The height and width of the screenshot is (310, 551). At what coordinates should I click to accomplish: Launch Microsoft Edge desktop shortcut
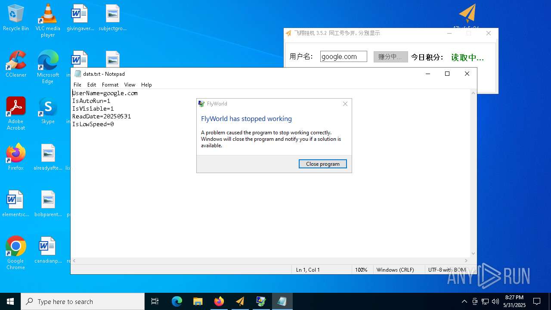click(x=48, y=67)
